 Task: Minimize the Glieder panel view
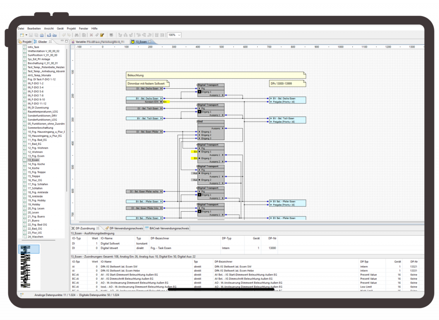pyautogui.click(x=61, y=42)
